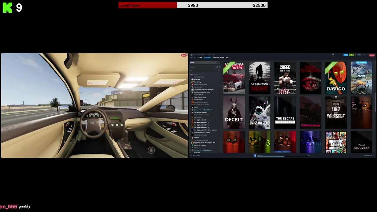Viewport: 377px width, 212px height.
Task: Open Hotel Greenwood game cover
Action: [x=361, y=142]
